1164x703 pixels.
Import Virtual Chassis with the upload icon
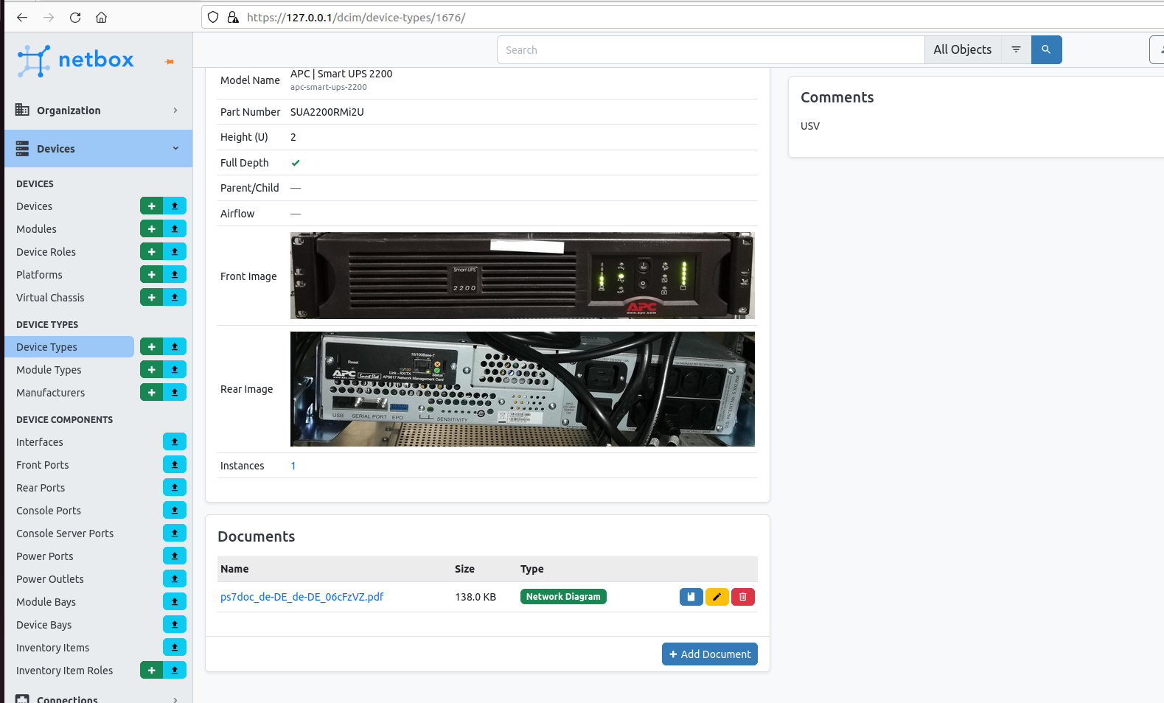[x=175, y=298]
